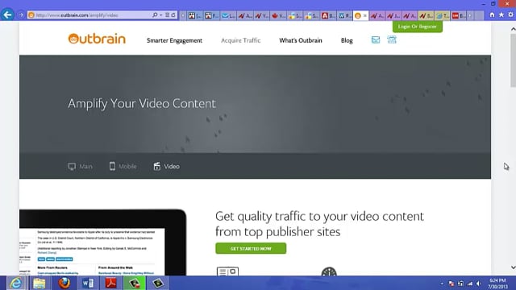
Task: Open Adobe Reader from the taskbar
Action: point(111,283)
